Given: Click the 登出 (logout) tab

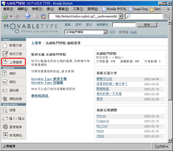Looking at the screenshot, I should coord(89,25).
